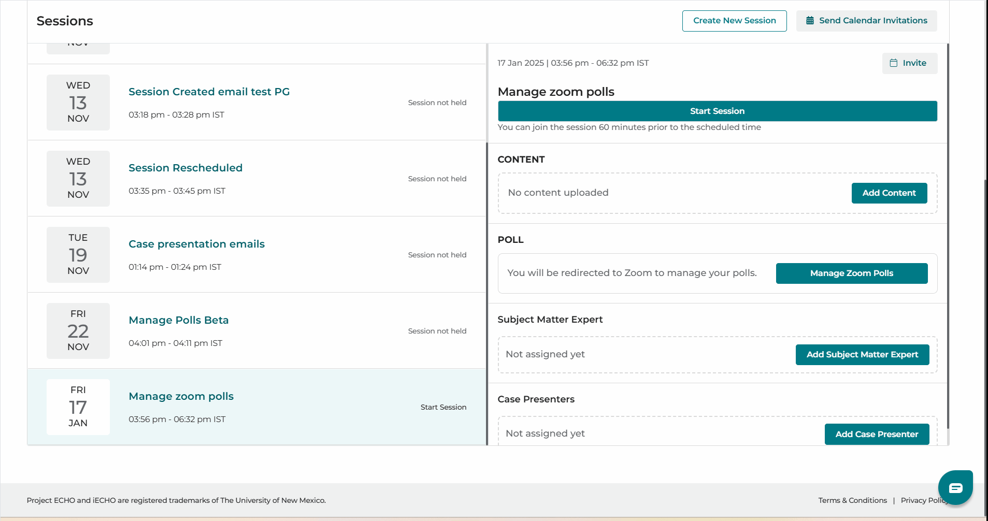Viewport: 988px width, 521px height.
Task: Select Manage zoom polls session title
Action: 181,396
